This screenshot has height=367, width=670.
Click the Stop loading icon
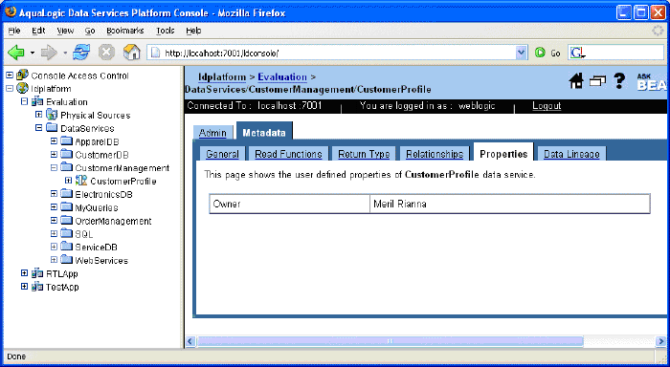pos(106,53)
